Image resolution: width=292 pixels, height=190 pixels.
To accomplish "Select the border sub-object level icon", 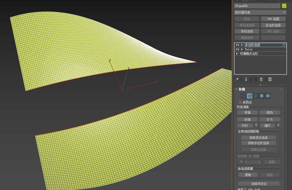I will [255, 96].
